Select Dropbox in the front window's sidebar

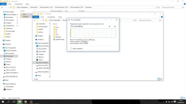pyautogui.click(x=39, y=36)
